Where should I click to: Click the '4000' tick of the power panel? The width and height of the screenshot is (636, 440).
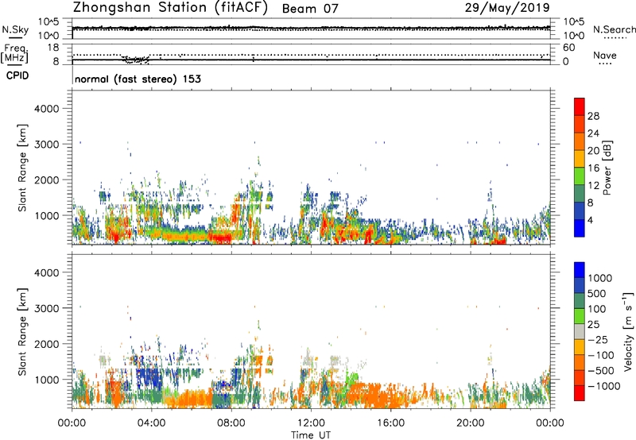47,109
